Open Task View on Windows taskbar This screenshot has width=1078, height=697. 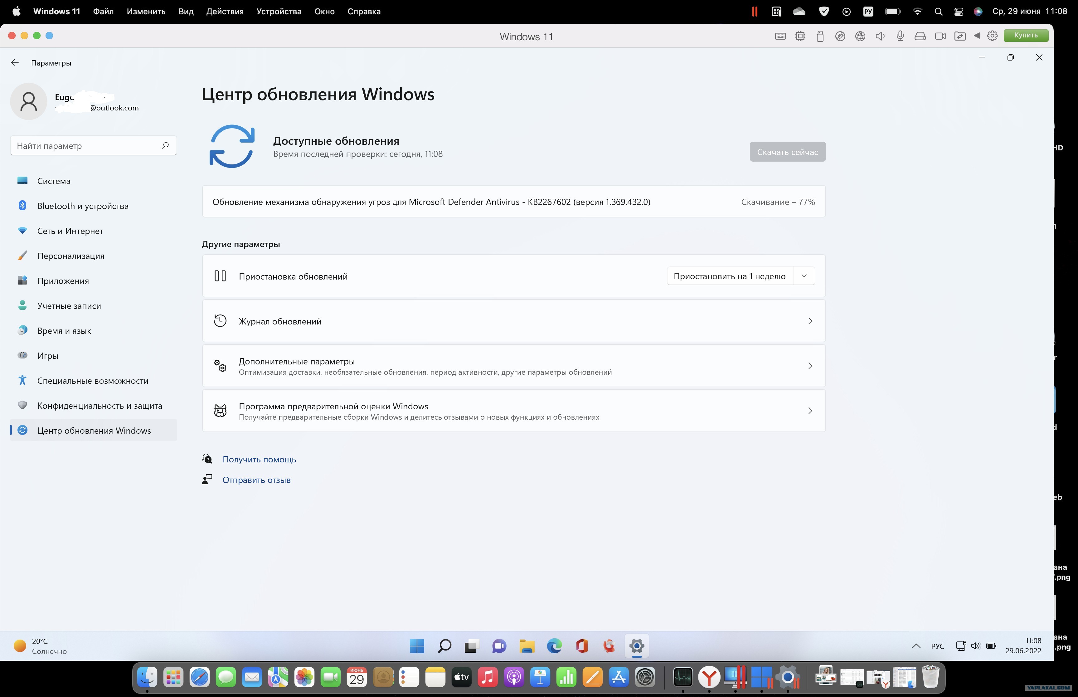coord(471,646)
